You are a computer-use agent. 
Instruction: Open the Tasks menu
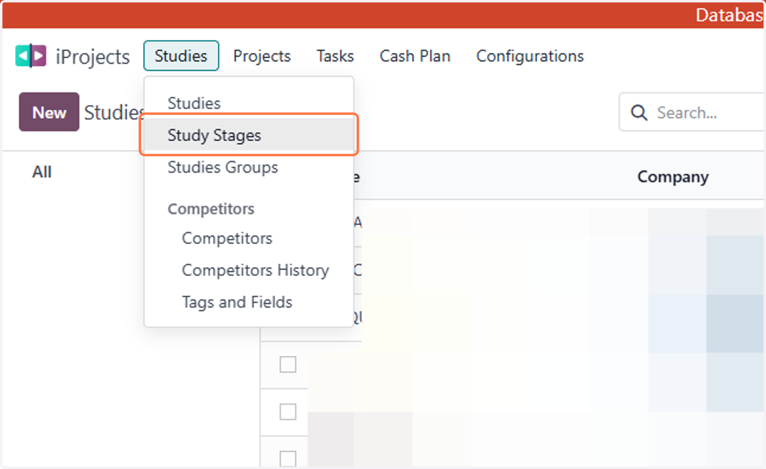click(335, 56)
